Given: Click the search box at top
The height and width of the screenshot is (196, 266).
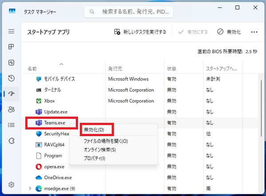Looking at the screenshot, I should tap(129, 12).
